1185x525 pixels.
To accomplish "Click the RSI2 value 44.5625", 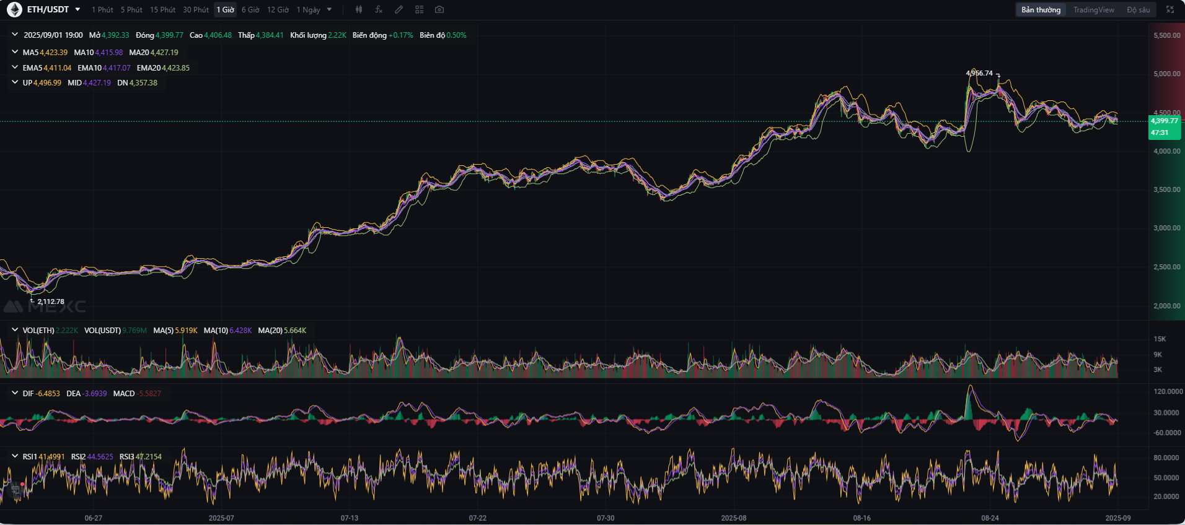I will [x=100, y=457].
